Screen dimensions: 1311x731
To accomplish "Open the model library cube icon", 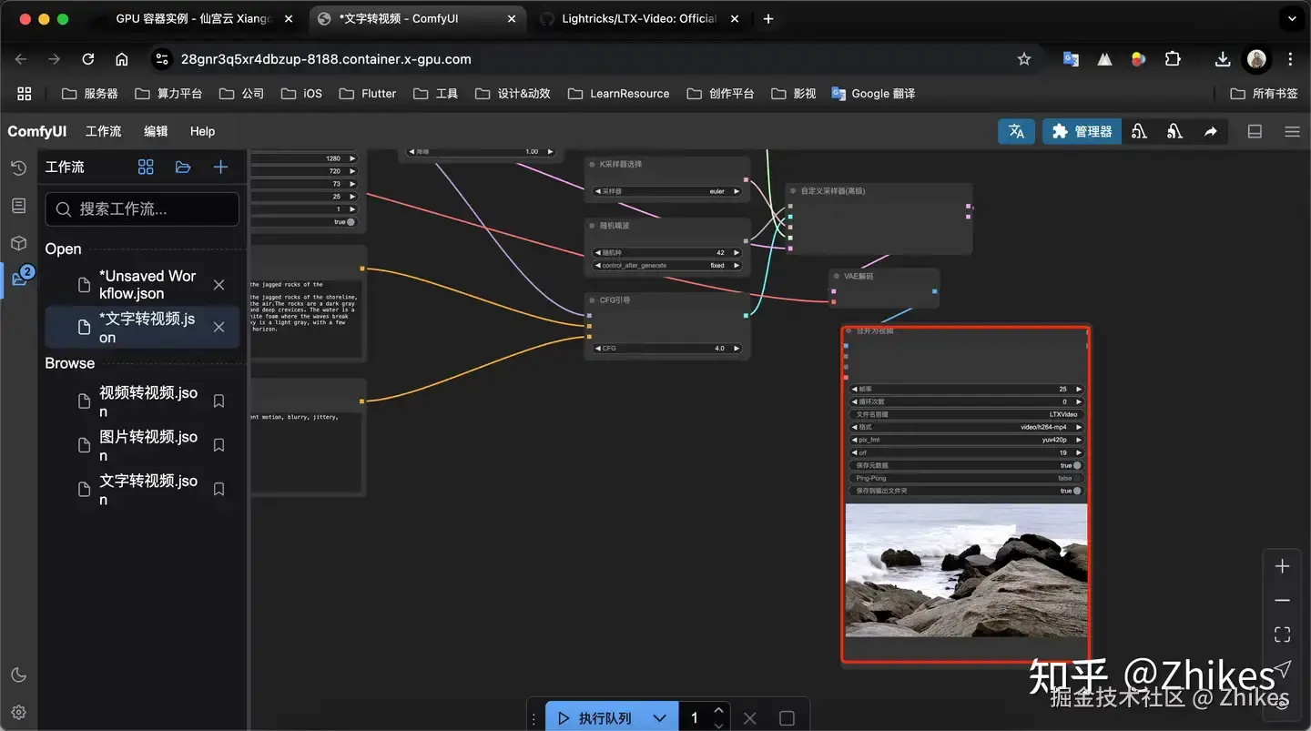I will click(x=18, y=243).
